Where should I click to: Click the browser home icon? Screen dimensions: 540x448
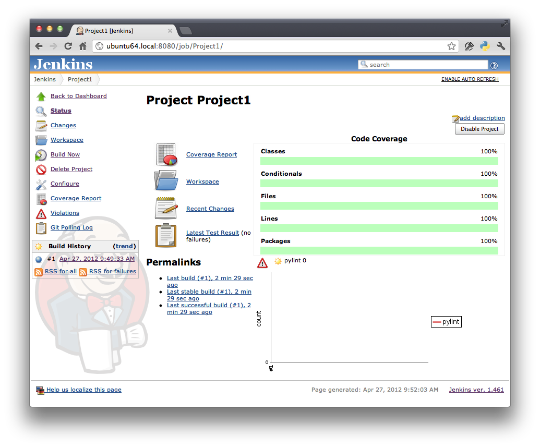point(82,46)
